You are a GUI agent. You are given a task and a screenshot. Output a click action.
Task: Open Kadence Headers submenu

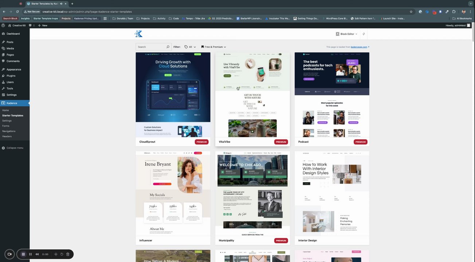coord(7,136)
